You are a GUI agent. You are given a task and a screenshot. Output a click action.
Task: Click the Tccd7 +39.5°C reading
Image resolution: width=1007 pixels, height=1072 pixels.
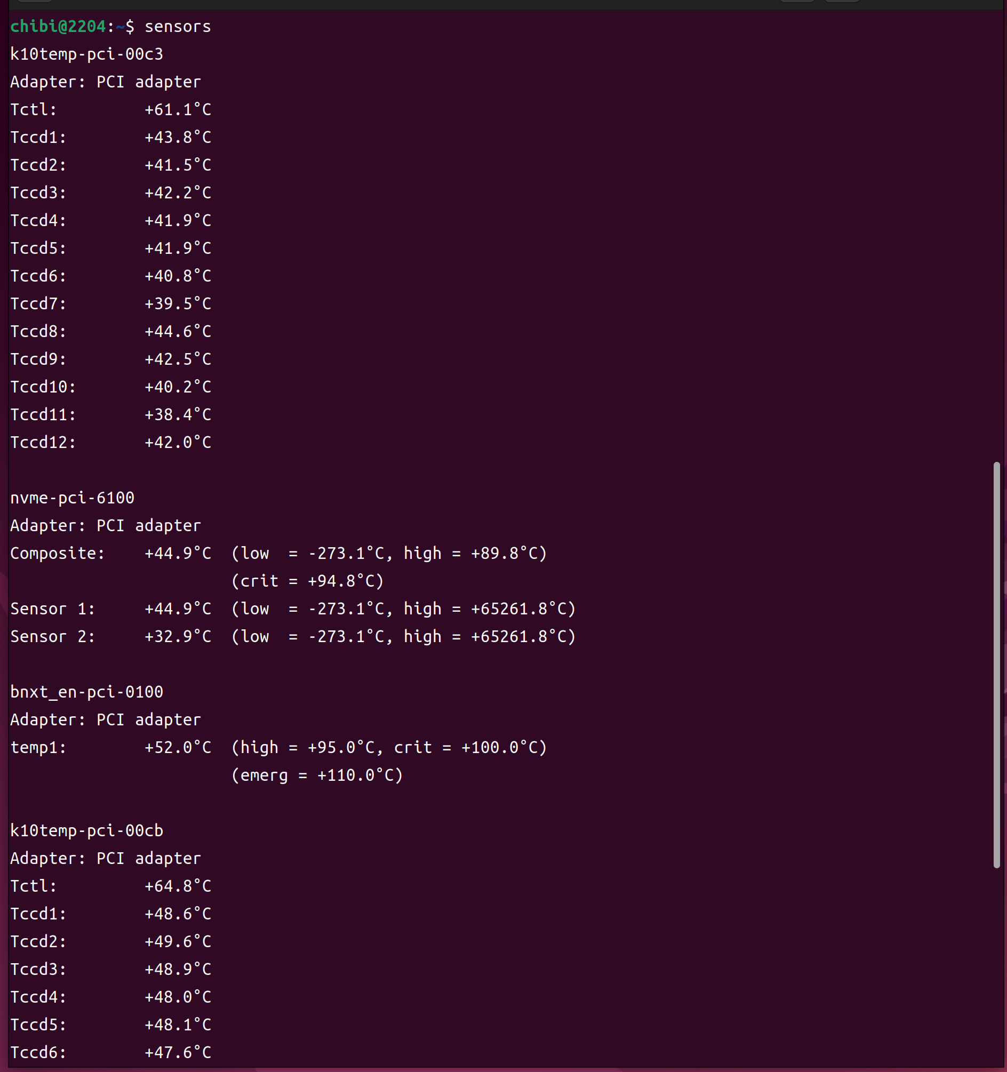pos(178,303)
